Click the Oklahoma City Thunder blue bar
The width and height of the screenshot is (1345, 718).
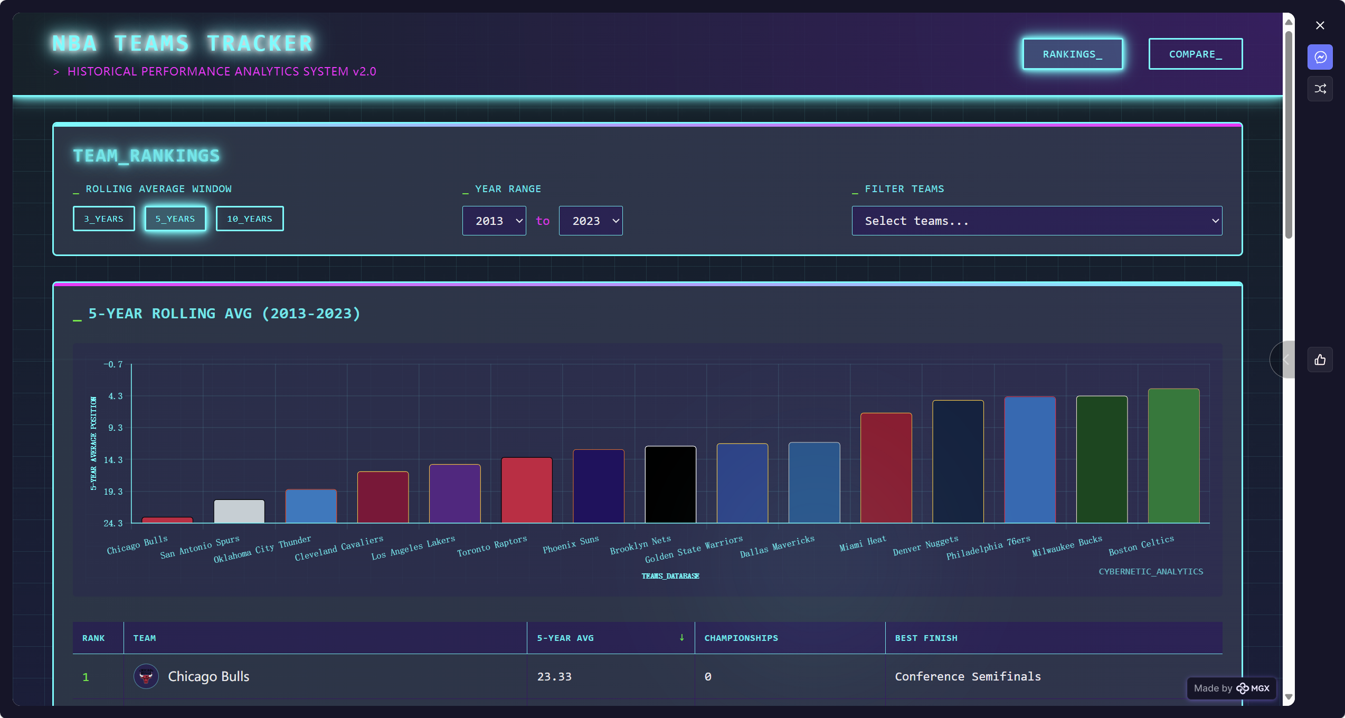311,506
